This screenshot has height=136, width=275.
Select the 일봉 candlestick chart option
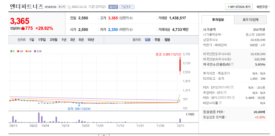pyautogui.click(x=148, y=40)
